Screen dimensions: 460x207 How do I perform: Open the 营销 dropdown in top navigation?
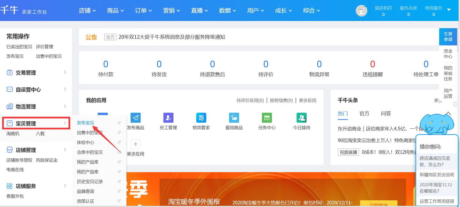tap(172, 11)
